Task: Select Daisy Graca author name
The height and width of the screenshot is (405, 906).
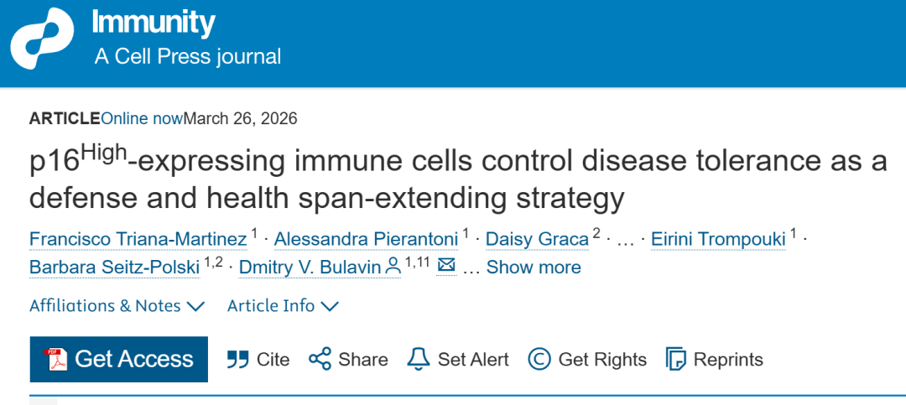Action: pyautogui.click(x=536, y=240)
